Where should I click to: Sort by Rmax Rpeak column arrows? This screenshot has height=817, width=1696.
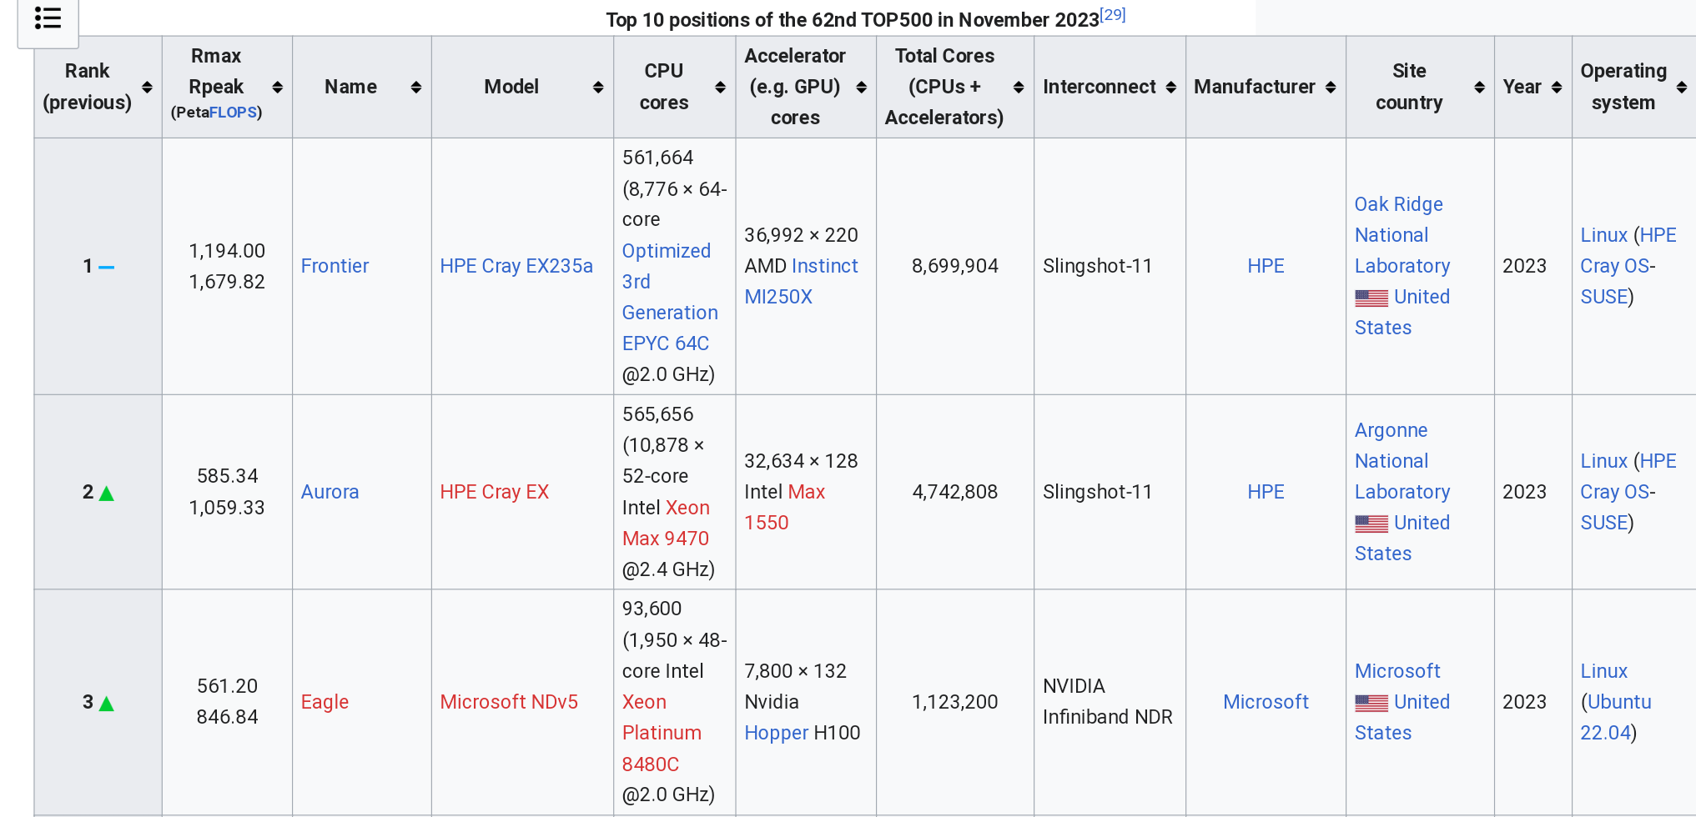[278, 88]
